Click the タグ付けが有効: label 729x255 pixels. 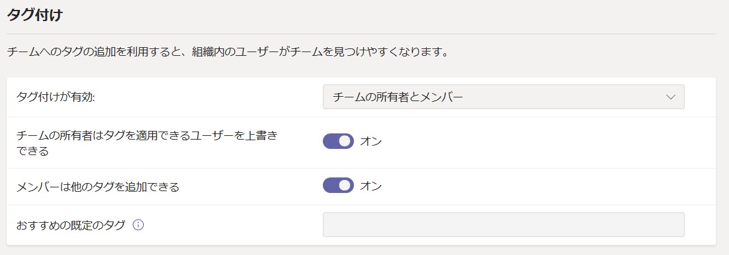[55, 97]
